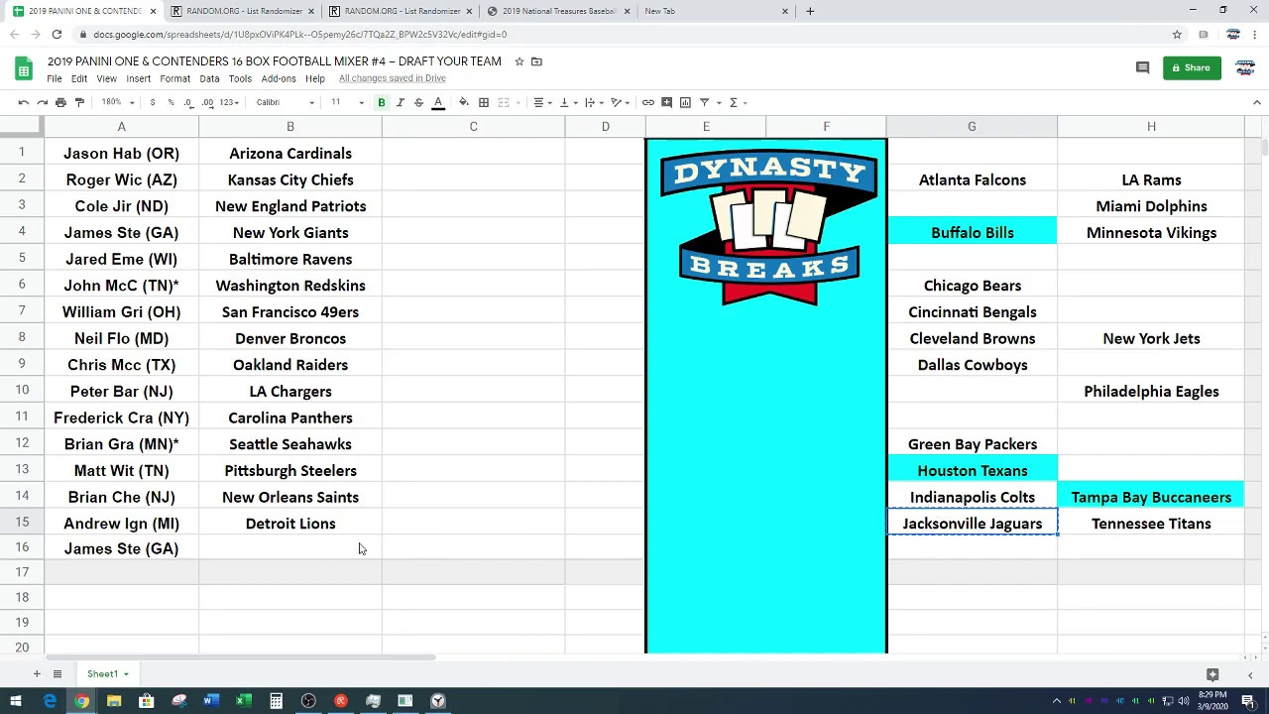This screenshot has height=714, width=1269.
Task: Open the zoom level dropdown
Action: coord(118,102)
